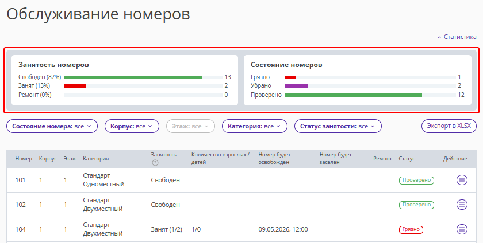483x243 pixels.
Task: Click the help icon under Занятость header
Action: pyautogui.click(x=155, y=163)
